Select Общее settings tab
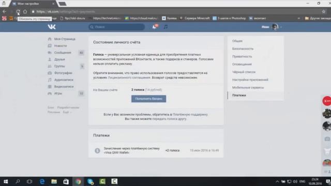The image size is (331, 186). click(237, 41)
